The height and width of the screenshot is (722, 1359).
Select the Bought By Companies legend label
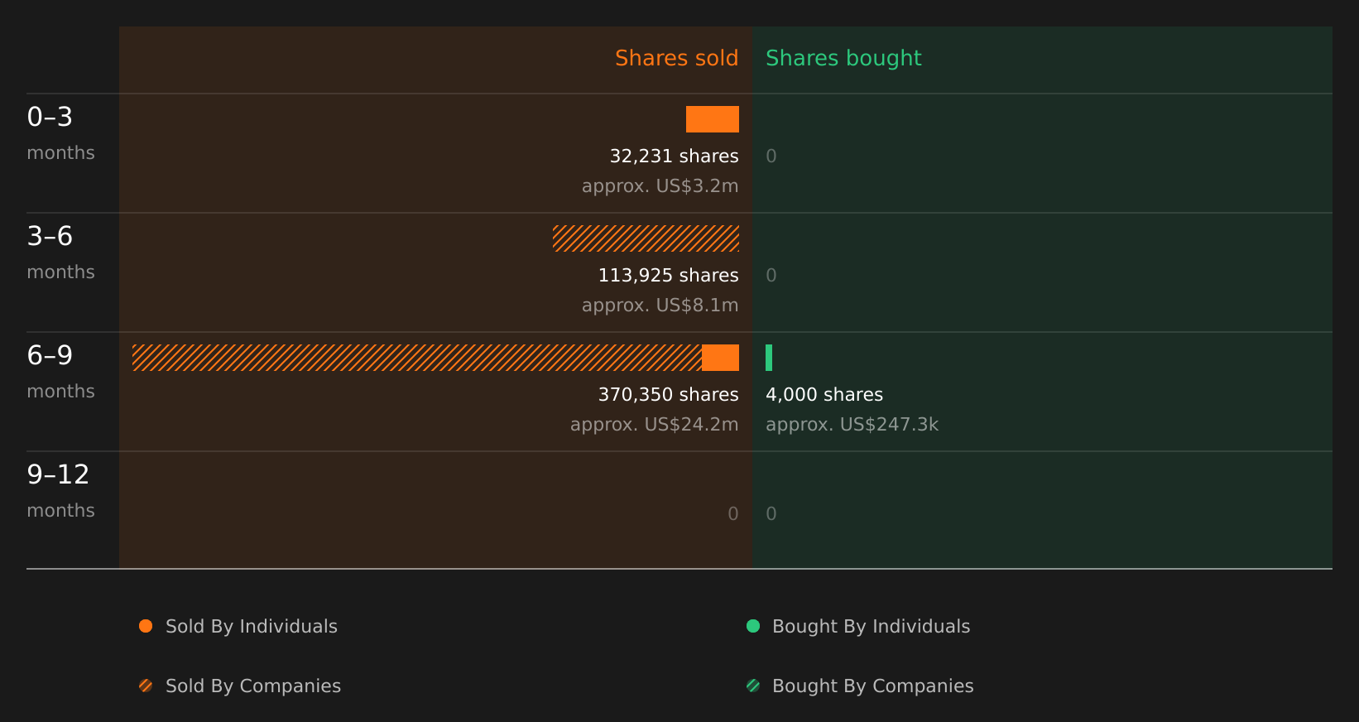click(x=873, y=686)
